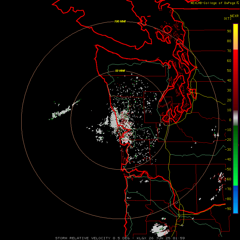Viewport: 240px width, 240px height.
Task: Click the STORM RELATIVE VELOCITY caption text
Action: click(x=83, y=238)
